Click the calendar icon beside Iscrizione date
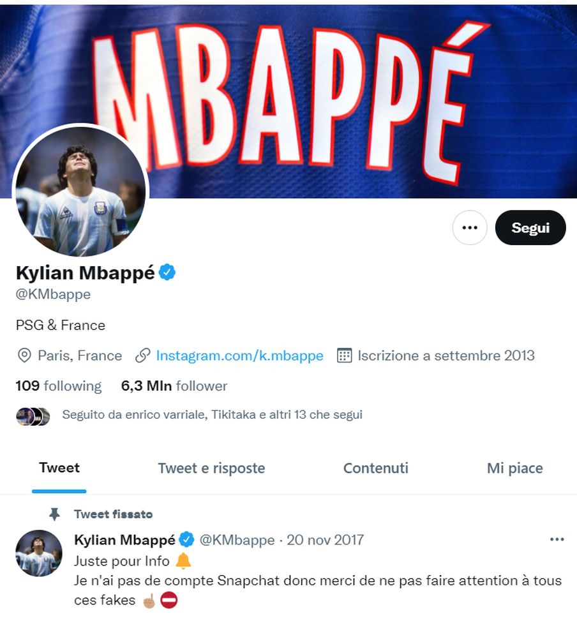577x621 pixels. click(x=344, y=355)
